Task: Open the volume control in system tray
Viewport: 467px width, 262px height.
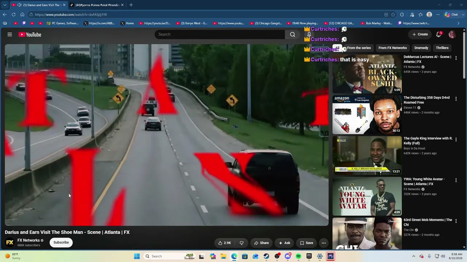Action: [443, 256]
